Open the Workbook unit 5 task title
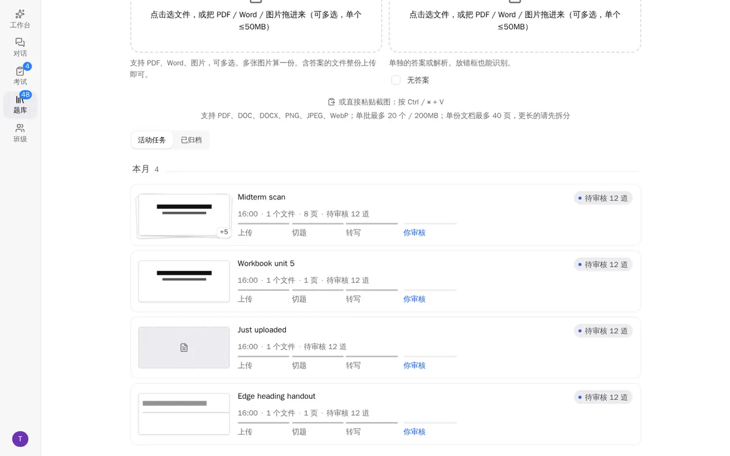This screenshot has height=456, width=730. tap(266, 263)
